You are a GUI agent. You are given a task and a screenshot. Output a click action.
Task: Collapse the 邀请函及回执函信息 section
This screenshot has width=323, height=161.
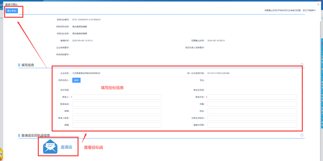[x=302, y=135]
